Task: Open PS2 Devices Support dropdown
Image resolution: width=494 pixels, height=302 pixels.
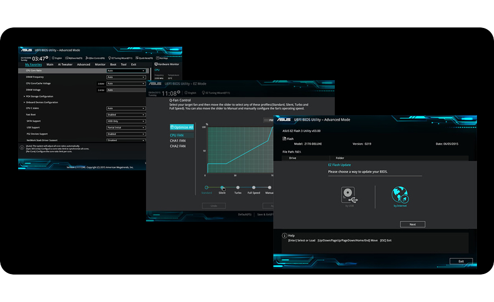Action: tap(126, 134)
